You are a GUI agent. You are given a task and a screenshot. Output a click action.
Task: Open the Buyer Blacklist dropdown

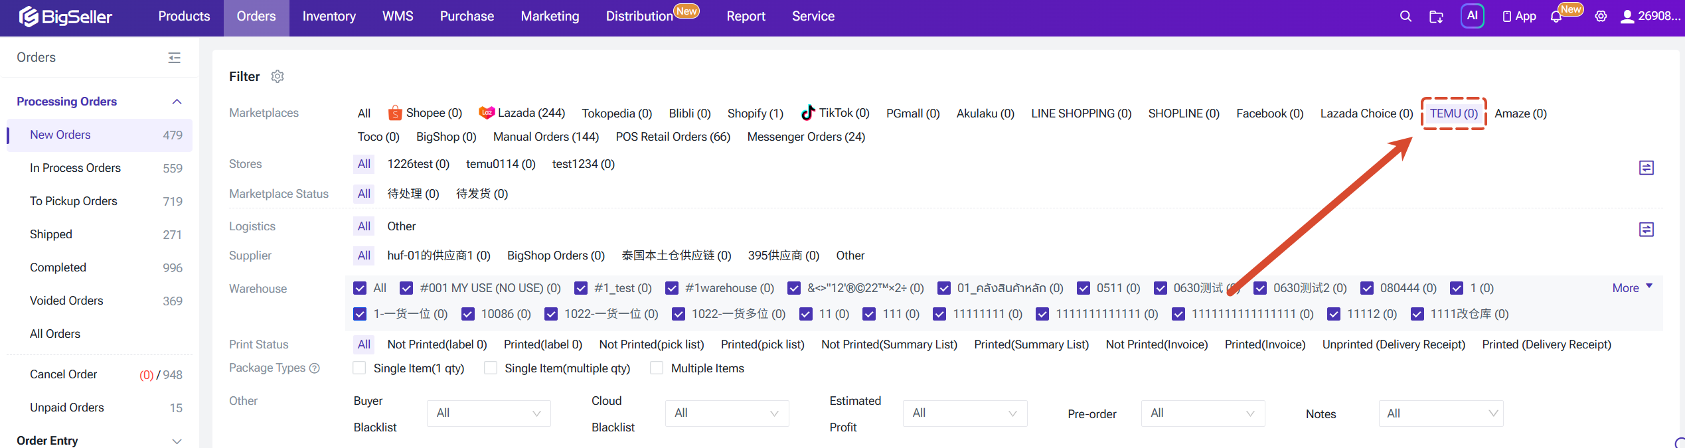489,413
